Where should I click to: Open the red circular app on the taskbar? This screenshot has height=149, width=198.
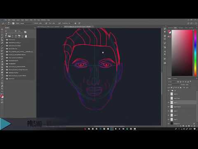pyautogui.click(x=85, y=129)
